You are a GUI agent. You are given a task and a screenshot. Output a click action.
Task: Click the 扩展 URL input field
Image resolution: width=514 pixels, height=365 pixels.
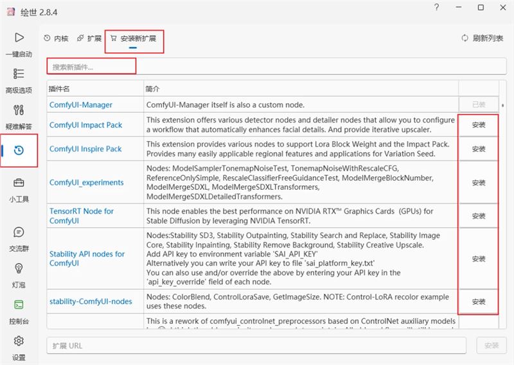[x=256, y=346]
